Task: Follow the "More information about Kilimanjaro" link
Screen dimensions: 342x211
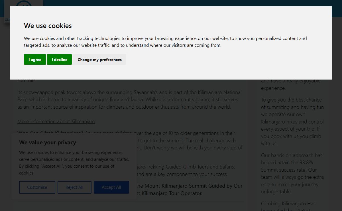Action: point(56,121)
